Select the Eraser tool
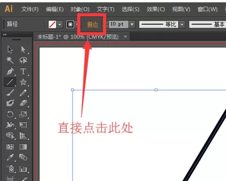This screenshot has width=226, height=181. coord(23,103)
